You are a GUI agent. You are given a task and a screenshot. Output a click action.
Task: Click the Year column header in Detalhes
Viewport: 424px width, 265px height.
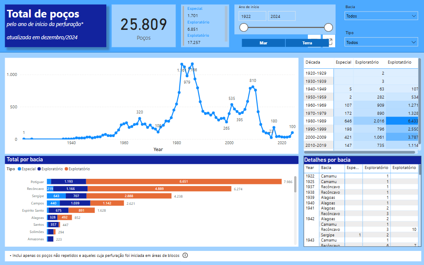coord(310,168)
